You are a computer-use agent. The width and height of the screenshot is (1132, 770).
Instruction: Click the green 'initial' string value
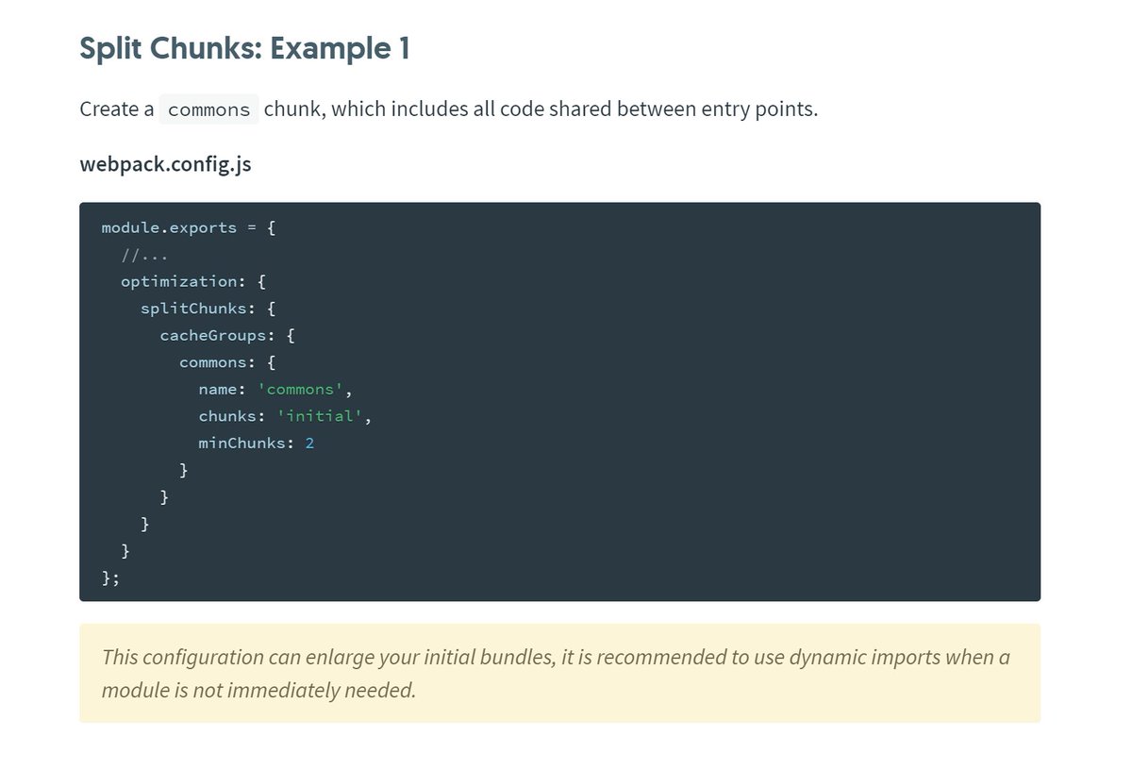pos(320,416)
